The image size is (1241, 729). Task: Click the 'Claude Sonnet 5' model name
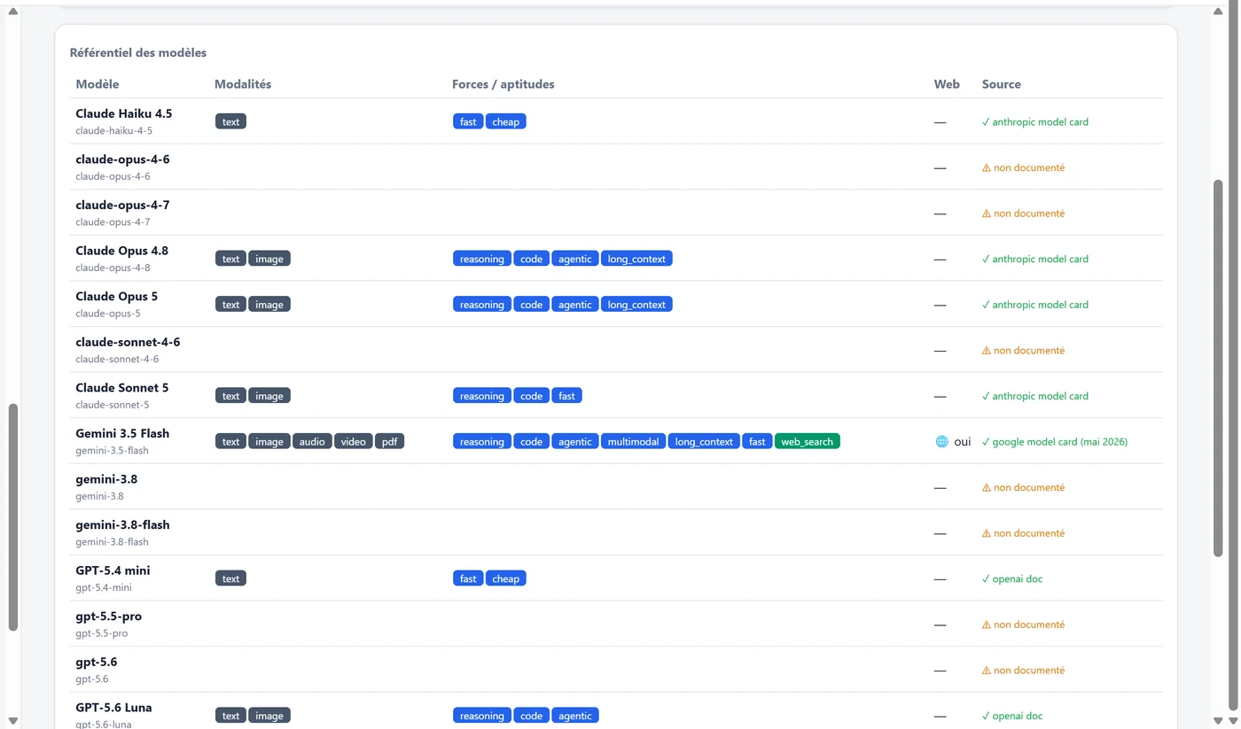pos(122,388)
